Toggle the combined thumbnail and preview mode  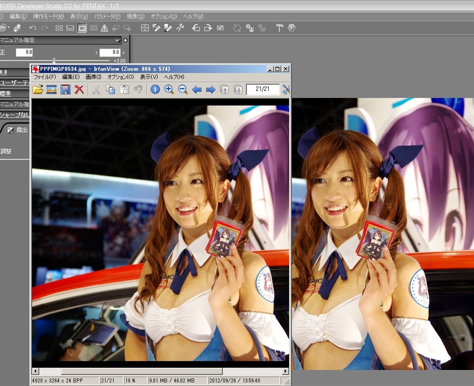coord(70,28)
